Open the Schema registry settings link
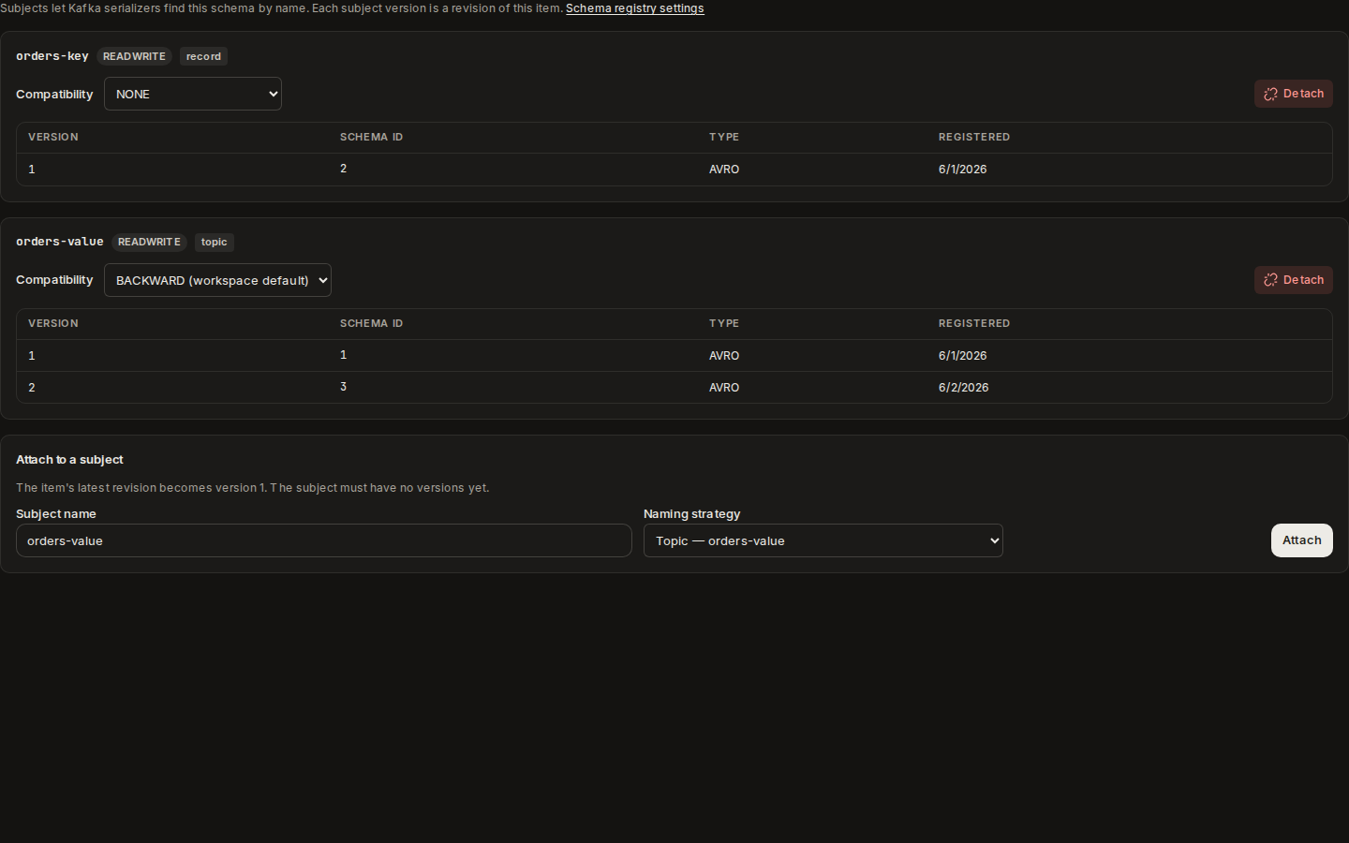The image size is (1349, 843). [x=635, y=8]
